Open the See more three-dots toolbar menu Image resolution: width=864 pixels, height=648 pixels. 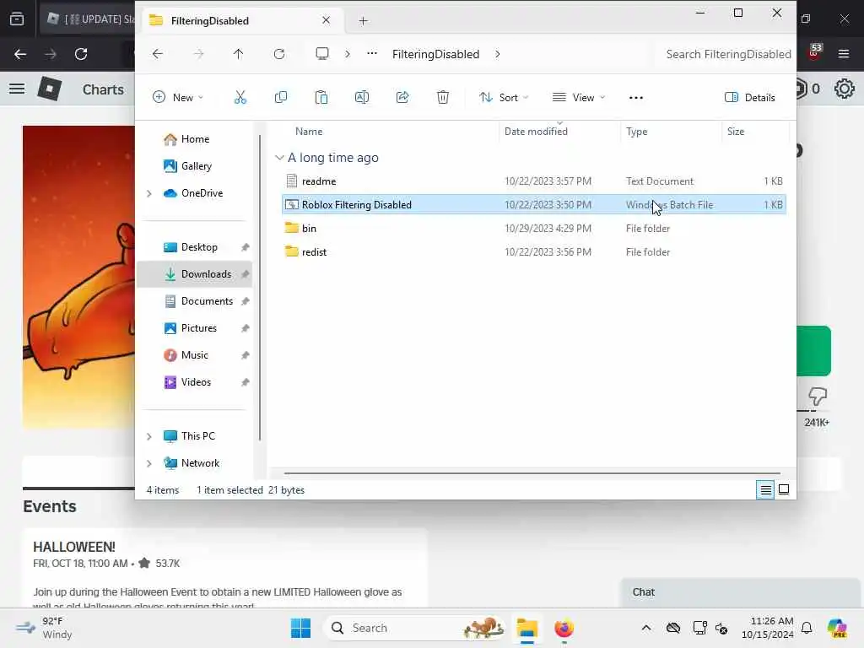636,98
